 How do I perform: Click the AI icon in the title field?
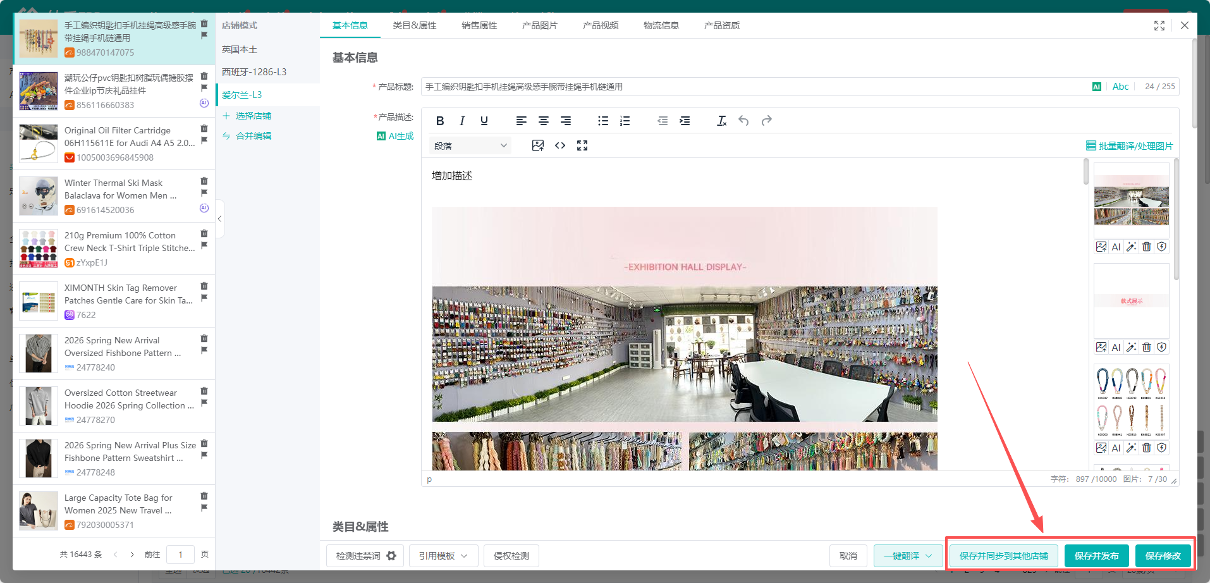tap(1097, 87)
